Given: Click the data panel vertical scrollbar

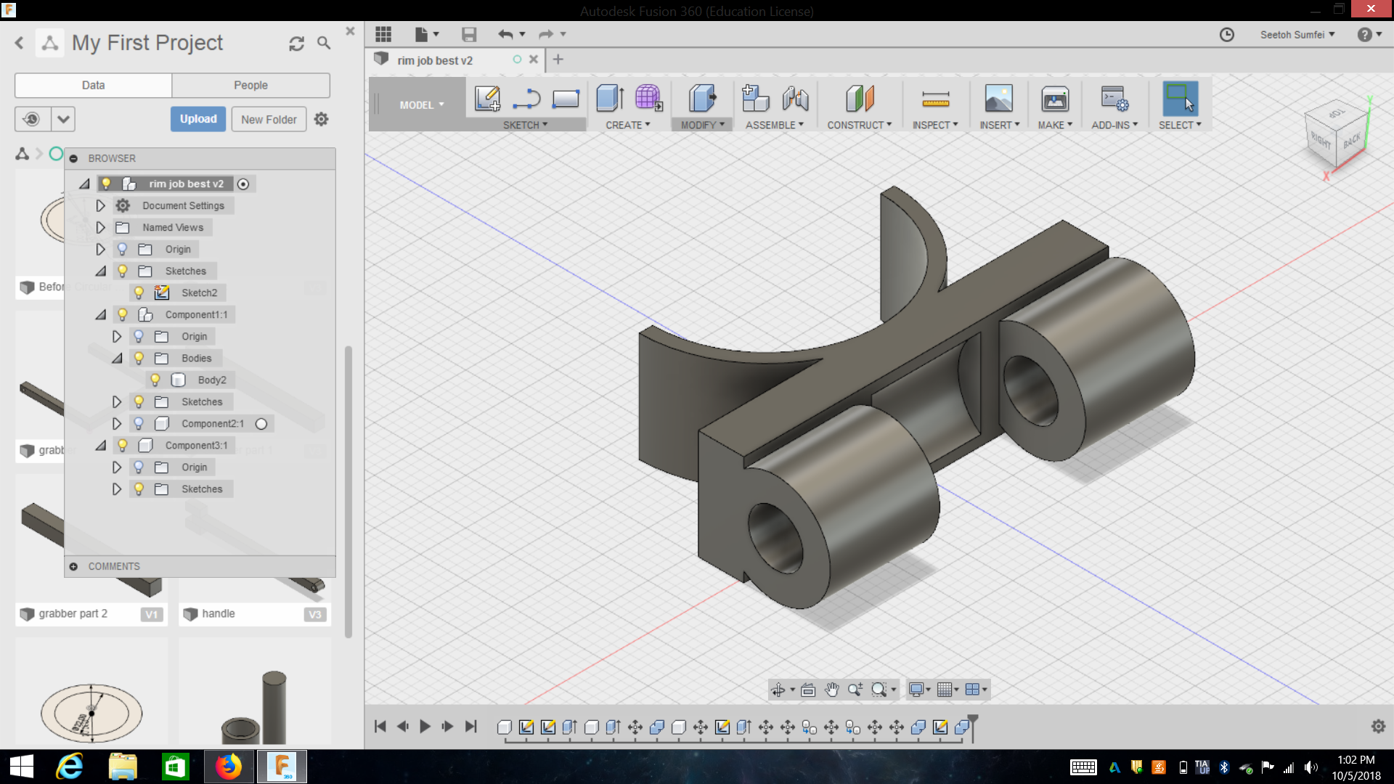Looking at the screenshot, I should click(x=348, y=492).
